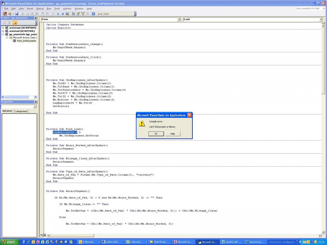Collapse Microsoft Access Class Objects folder
Viewport: 327px width, 245px height.
[x=7, y=38]
